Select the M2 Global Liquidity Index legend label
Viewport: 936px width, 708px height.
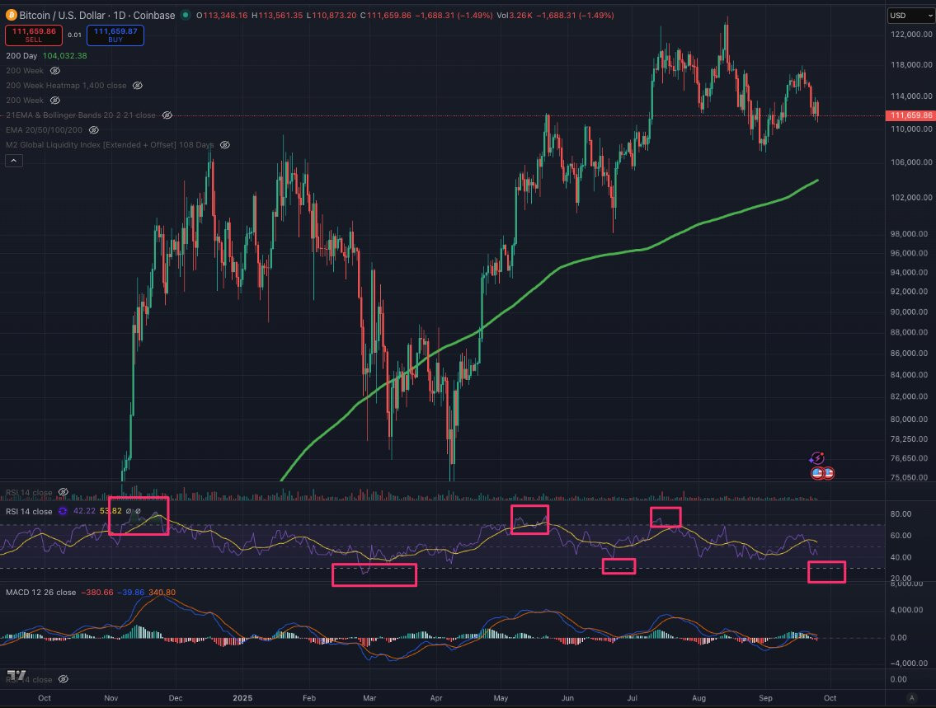pyautogui.click(x=110, y=145)
